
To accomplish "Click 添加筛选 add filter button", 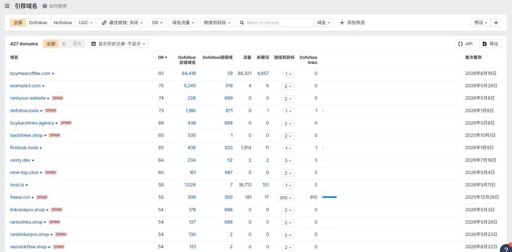I will [352, 23].
